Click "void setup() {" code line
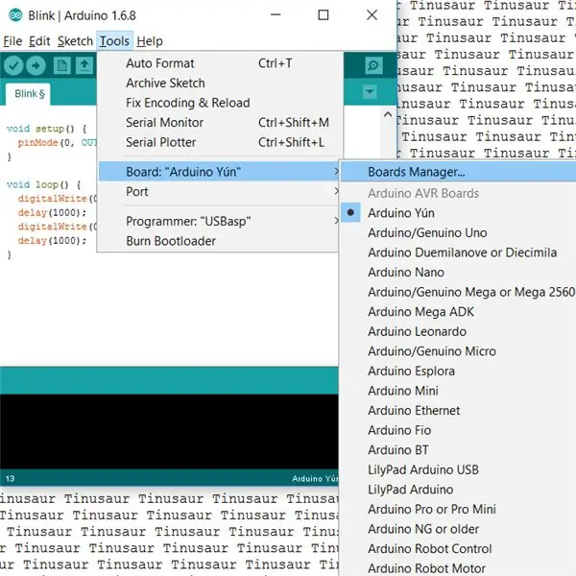The width and height of the screenshot is (576, 576). [x=47, y=129]
